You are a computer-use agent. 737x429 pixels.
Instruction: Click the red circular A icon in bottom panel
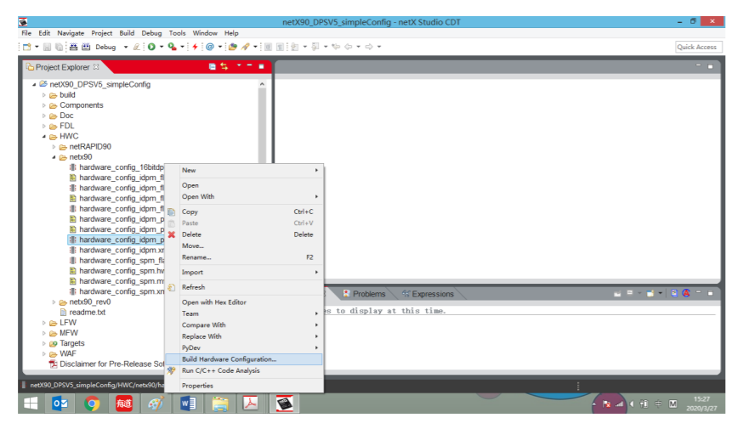tap(686, 293)
